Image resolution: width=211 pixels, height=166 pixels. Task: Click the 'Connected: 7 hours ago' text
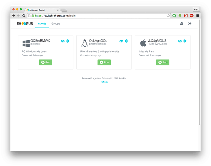click(x=150, y=55)
